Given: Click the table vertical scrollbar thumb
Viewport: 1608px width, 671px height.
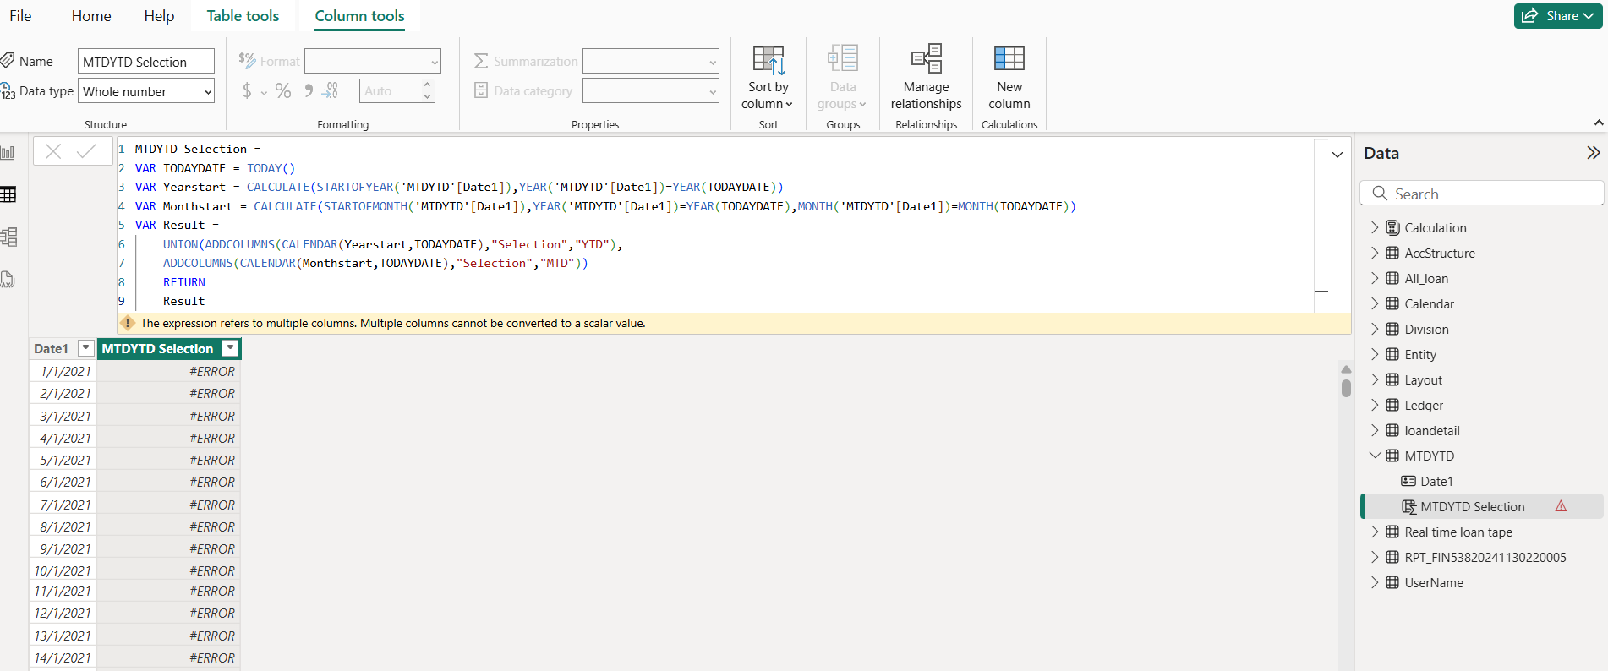Looking at the screenshot, I should click(x=1346, y=387).
